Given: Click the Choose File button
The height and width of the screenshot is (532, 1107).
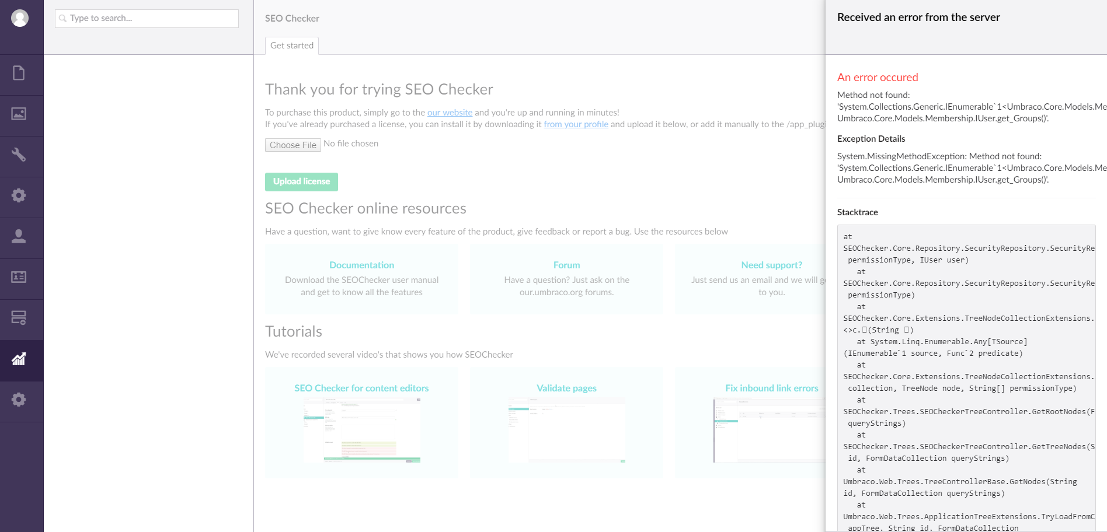Looking at the screenshot, I should pyautogui.click(x=293, y=145).
